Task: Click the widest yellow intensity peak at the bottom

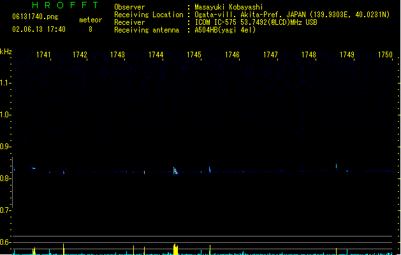Action: click(x=175, y=249)
